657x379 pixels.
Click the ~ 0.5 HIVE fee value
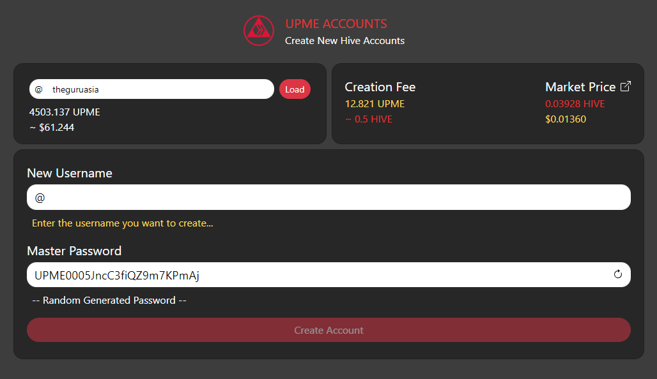pyautogui.click(x=369, y=119)
